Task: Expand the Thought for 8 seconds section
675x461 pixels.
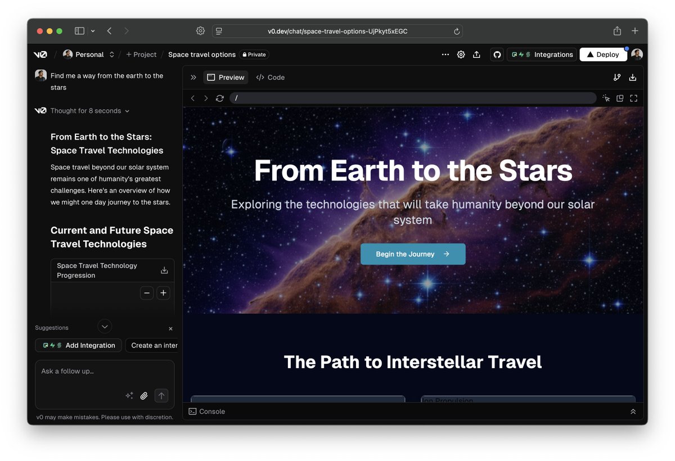Action: click(90, 111)
